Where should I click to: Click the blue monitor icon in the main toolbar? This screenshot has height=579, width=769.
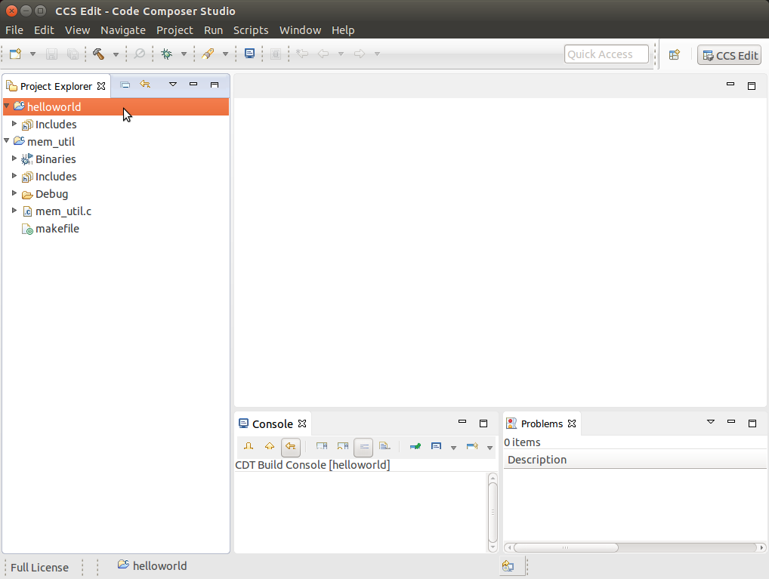coord(249,54)
